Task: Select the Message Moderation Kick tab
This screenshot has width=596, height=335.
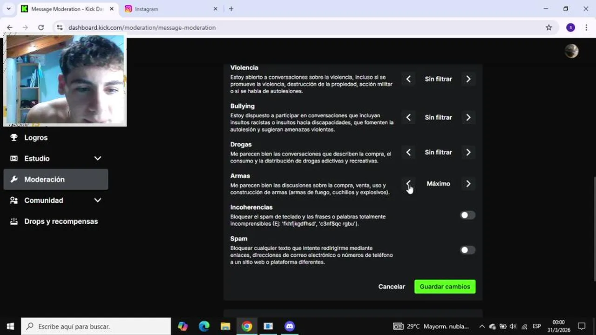Action: click(68, 9)
